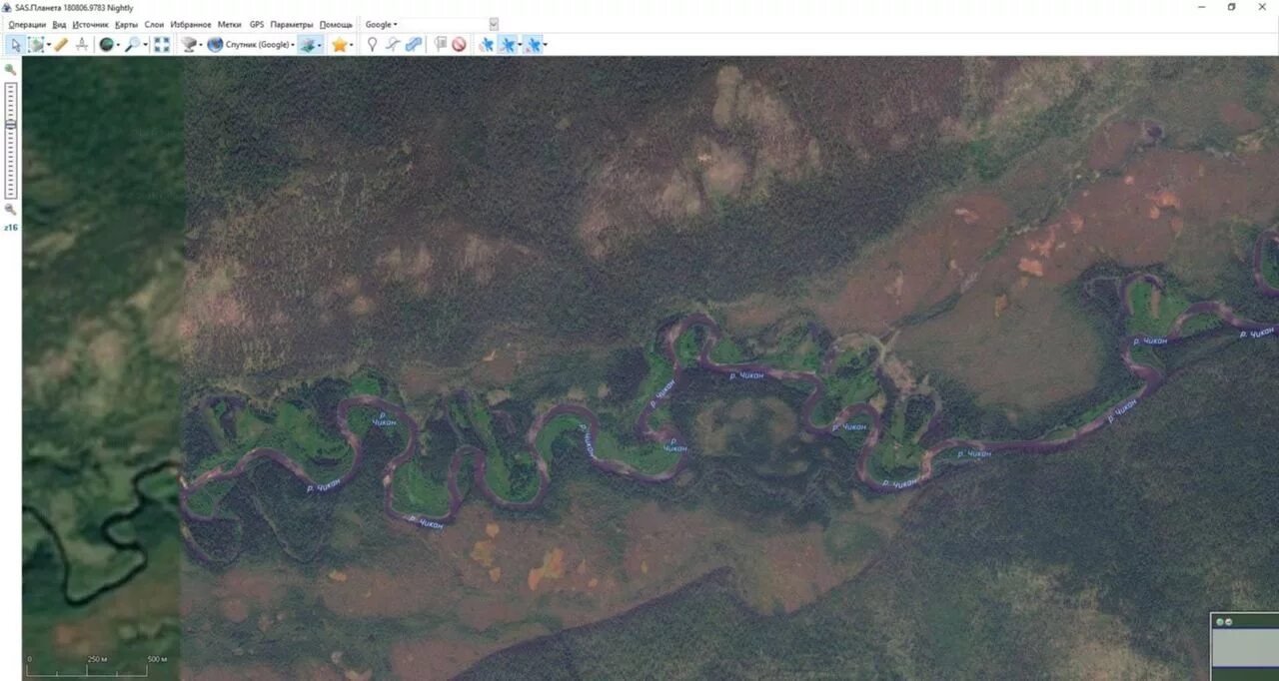The image size is (1279, 681).
Task: Expand arrow next to dark globe icon
Action: pos(118,45)
